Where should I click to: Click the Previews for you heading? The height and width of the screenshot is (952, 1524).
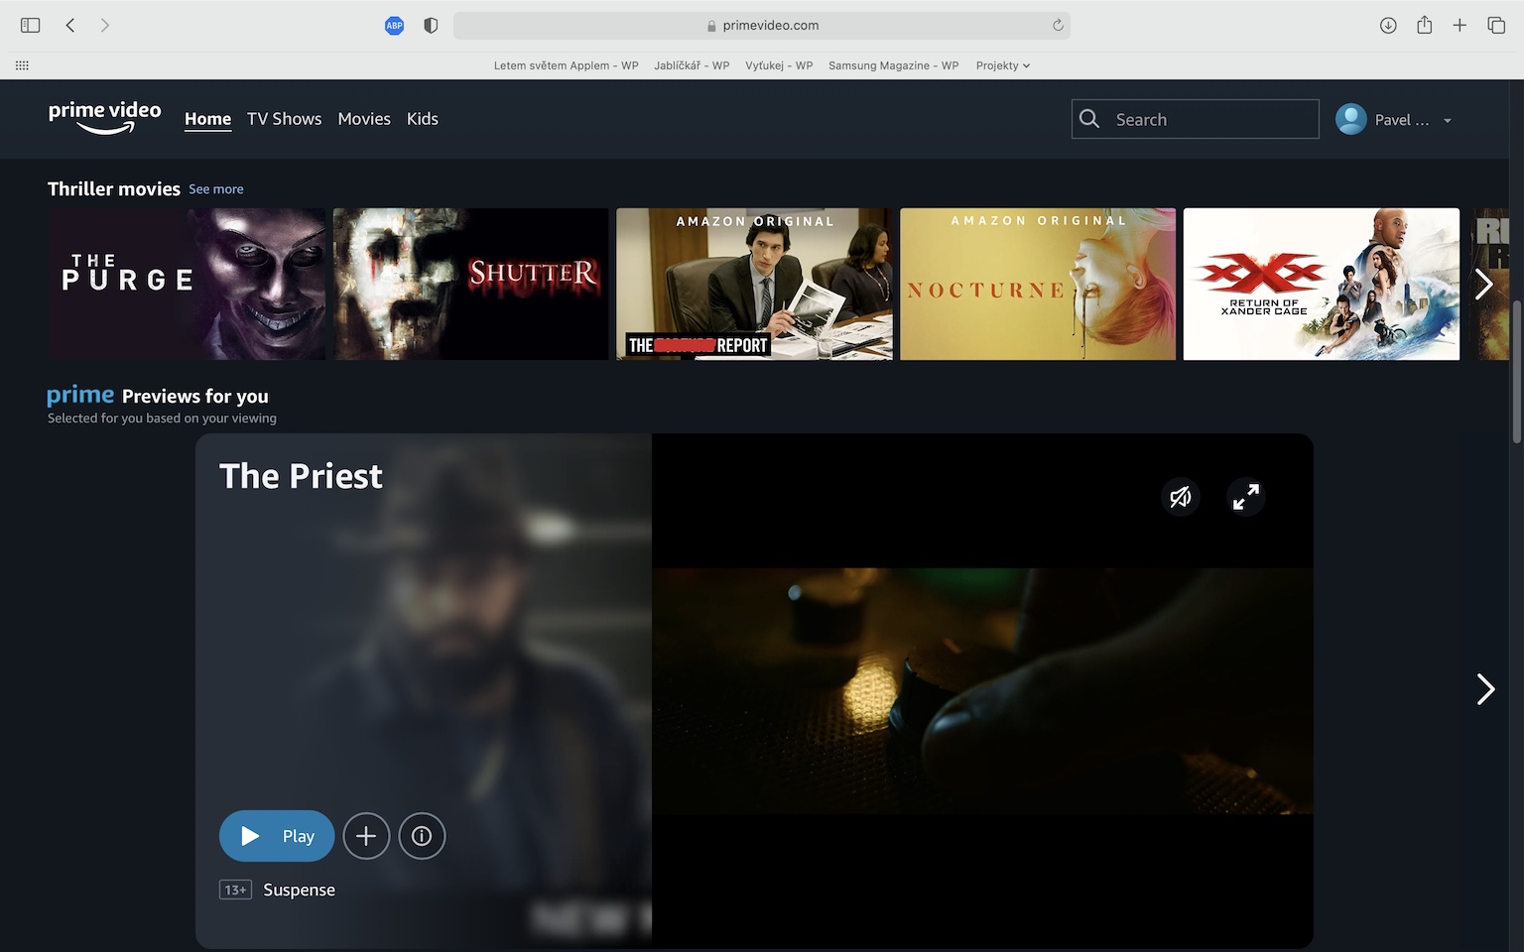(x=195, y=396)
